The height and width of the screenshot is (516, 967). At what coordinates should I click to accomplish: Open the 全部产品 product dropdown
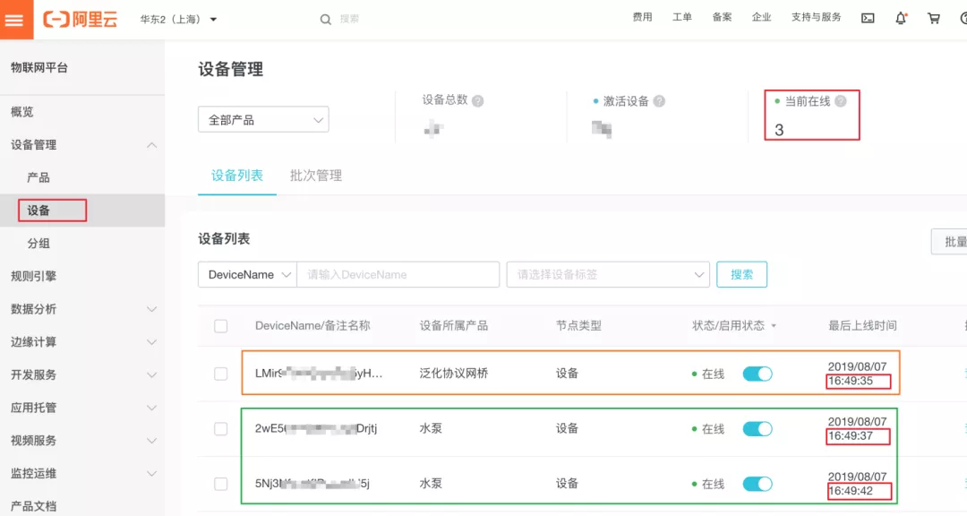click(263, 120)
